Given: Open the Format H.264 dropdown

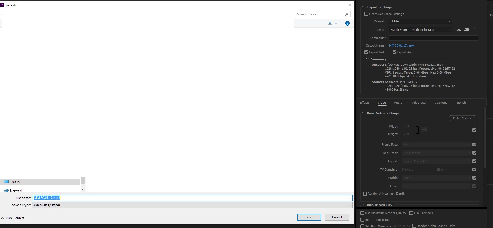Looking at the screenshot, I should click(420, 21).
